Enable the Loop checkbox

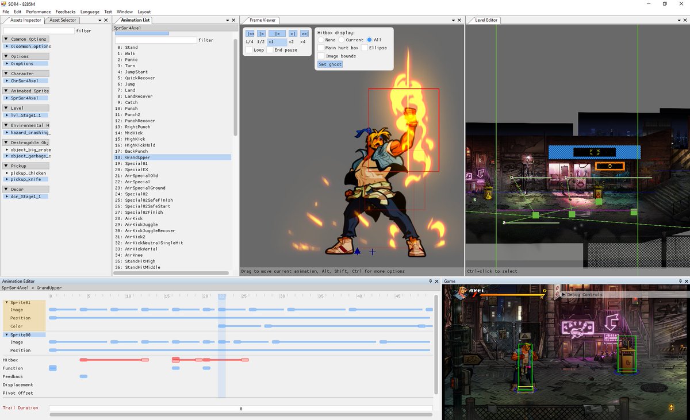[249, 50]
